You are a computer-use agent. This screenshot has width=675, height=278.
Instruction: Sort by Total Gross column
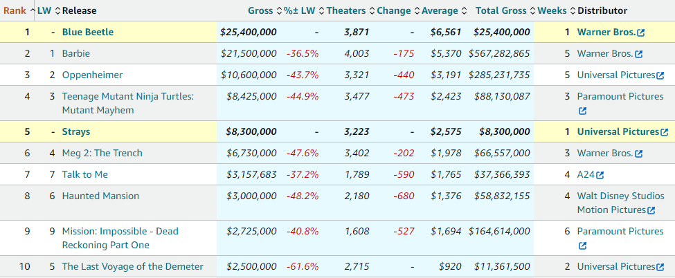505,10
